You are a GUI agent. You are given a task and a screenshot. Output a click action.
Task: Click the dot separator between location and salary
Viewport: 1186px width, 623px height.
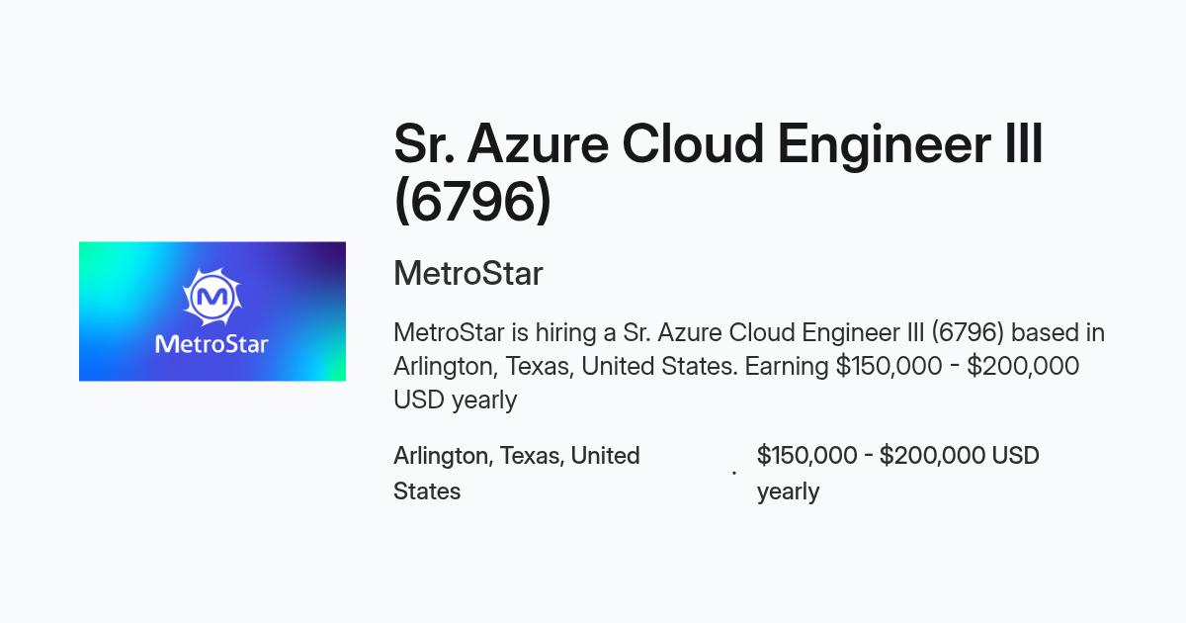pyautogui.click(x=733, y=474)
